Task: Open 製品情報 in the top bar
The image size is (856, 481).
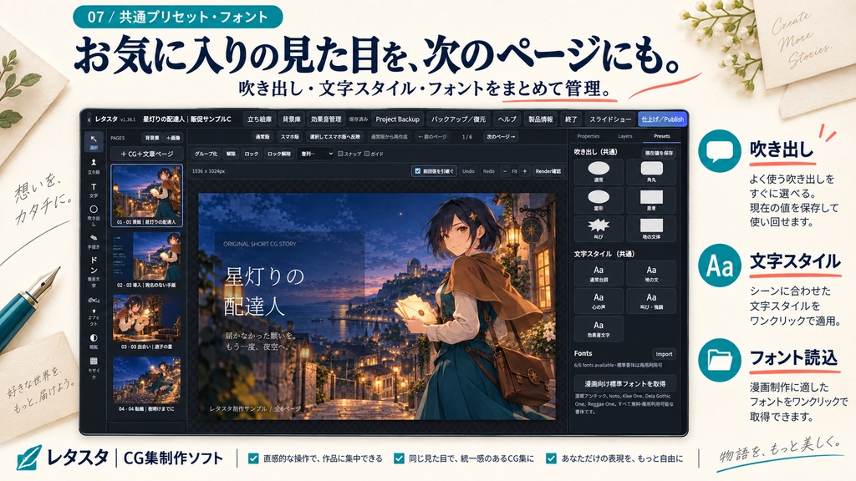Action: (541, 119)
